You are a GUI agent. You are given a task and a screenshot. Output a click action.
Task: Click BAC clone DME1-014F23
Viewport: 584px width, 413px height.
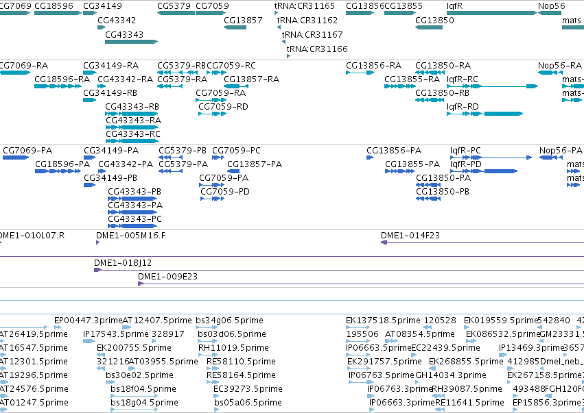[x=410, y=236]
